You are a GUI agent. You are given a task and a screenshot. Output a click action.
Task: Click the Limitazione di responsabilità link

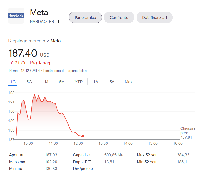click(x=65, y=71)
